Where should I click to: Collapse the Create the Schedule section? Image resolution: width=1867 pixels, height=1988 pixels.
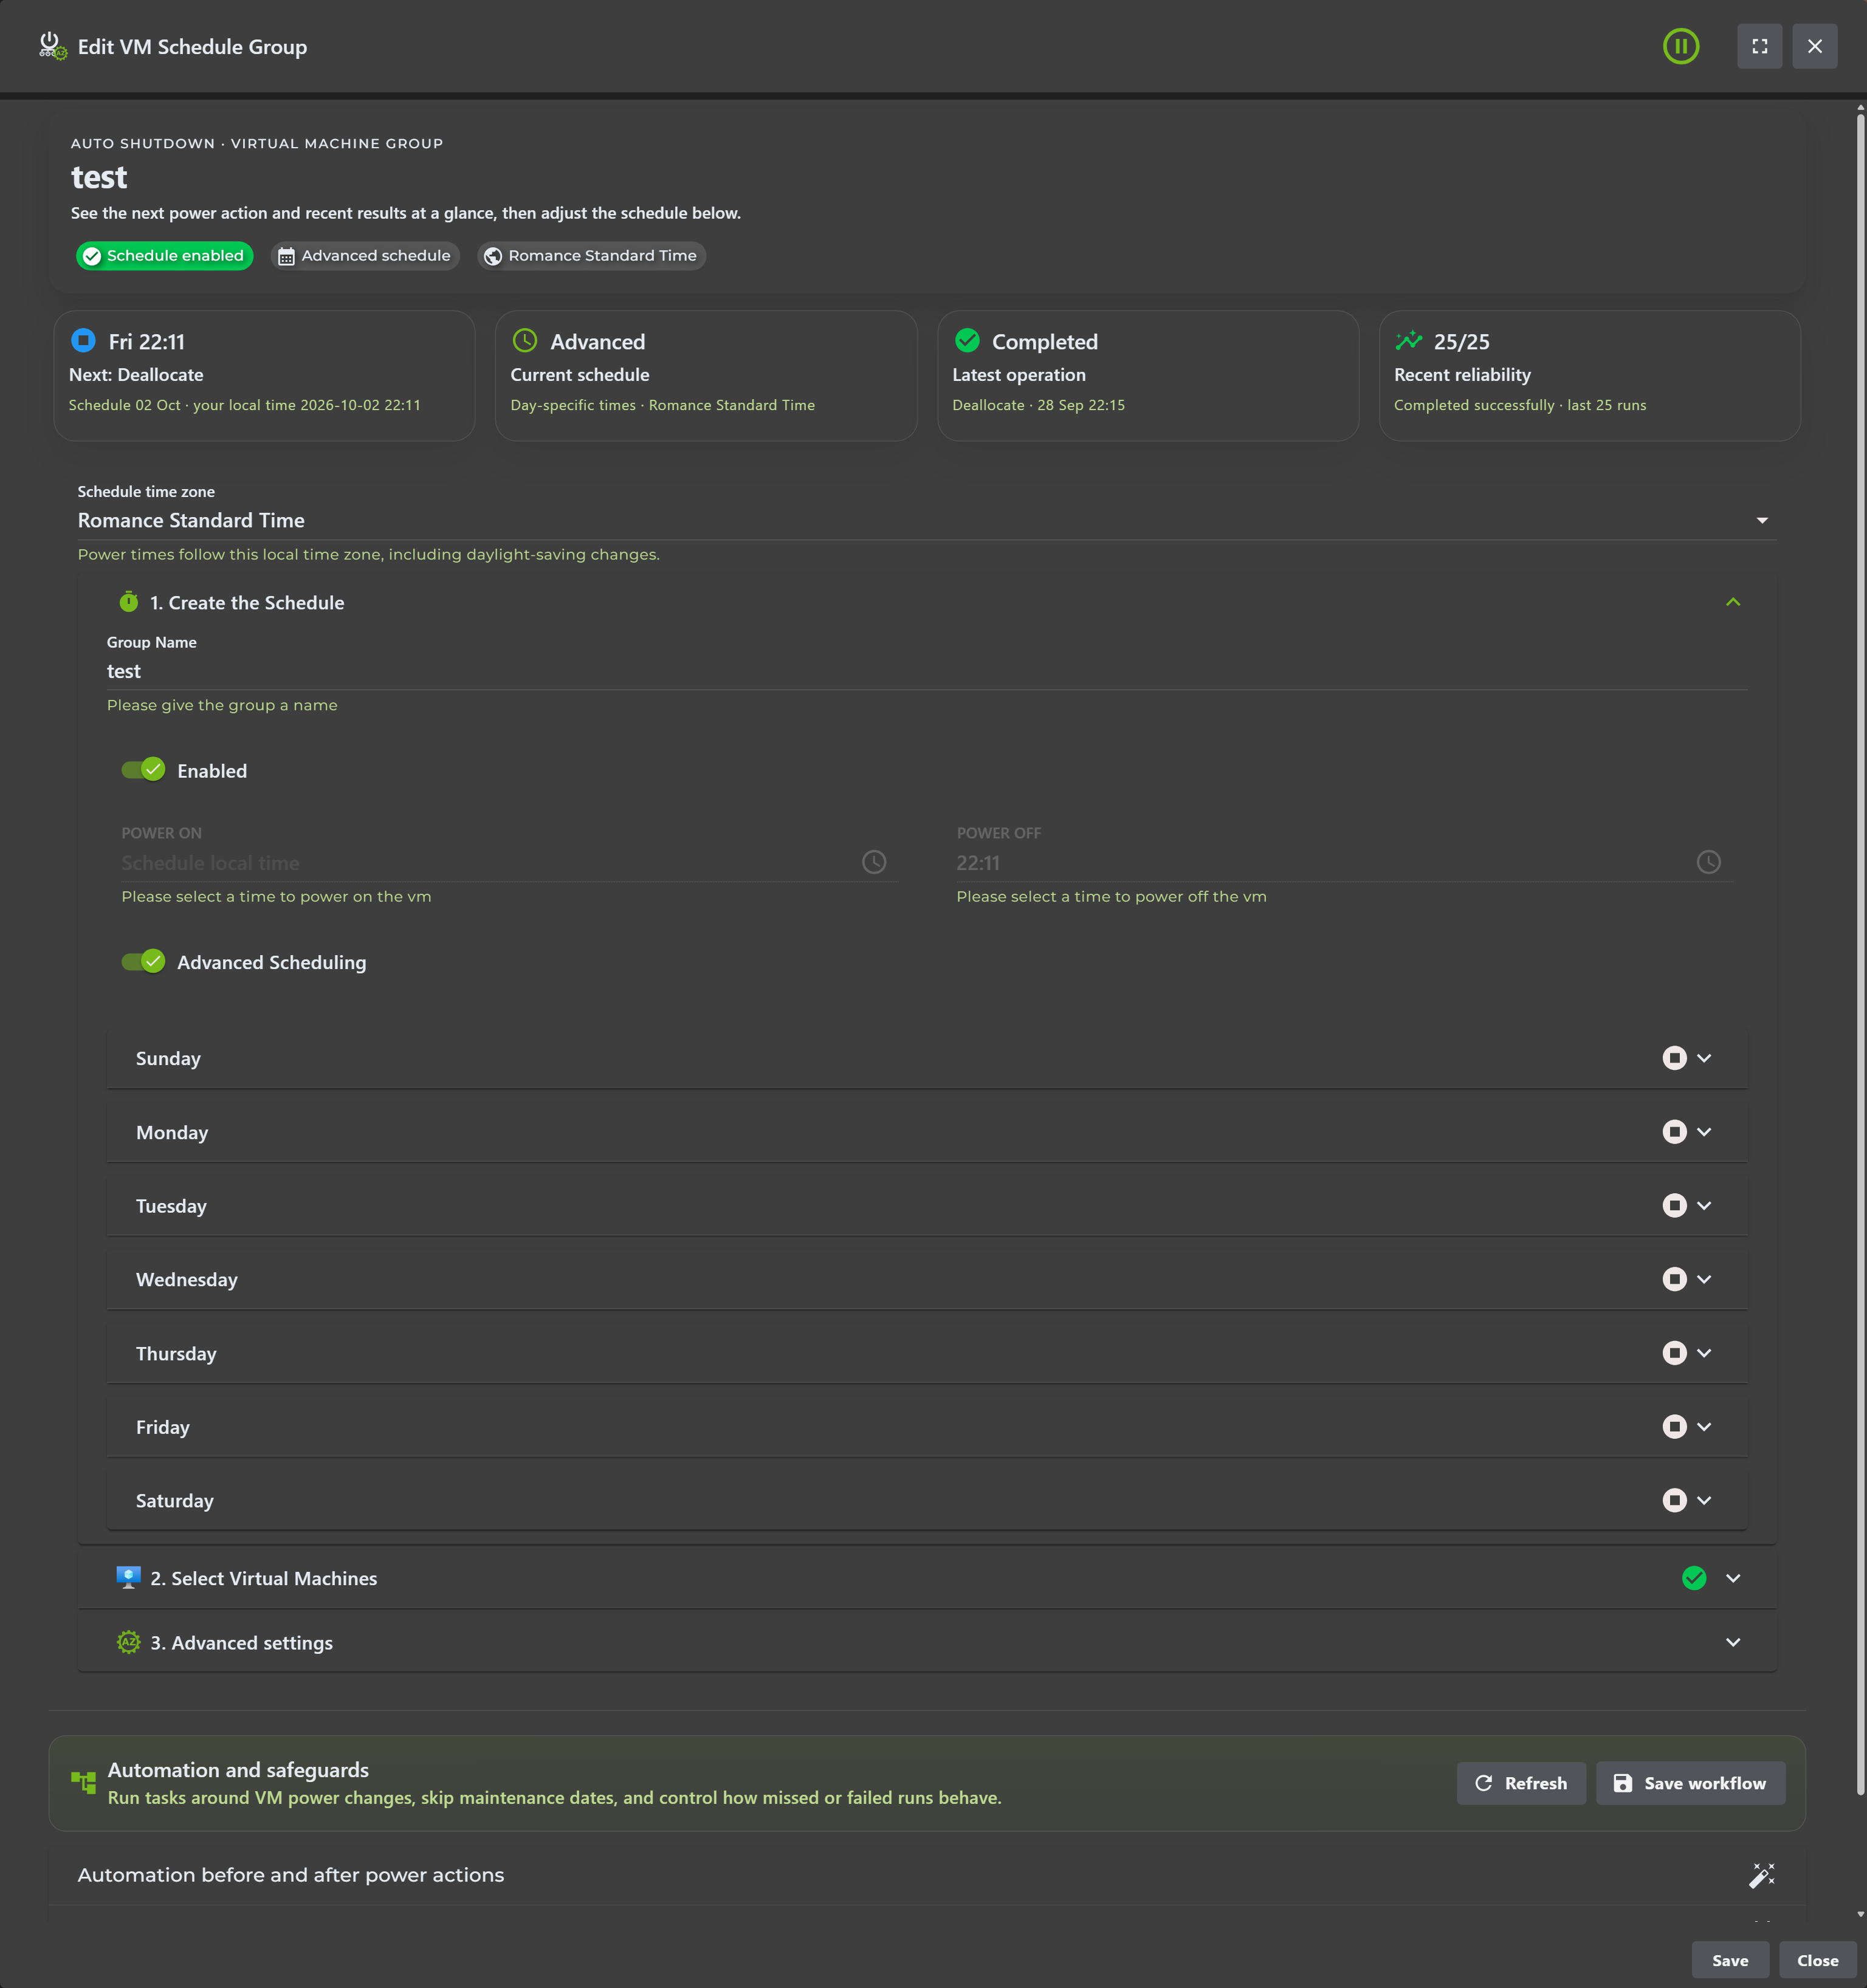click(x=1733, y=602)
